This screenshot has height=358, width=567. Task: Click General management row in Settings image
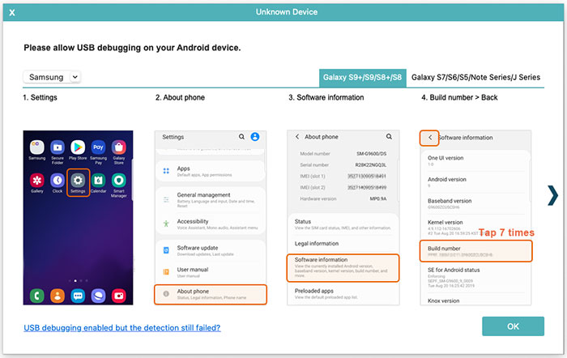[x=211, y=200]
